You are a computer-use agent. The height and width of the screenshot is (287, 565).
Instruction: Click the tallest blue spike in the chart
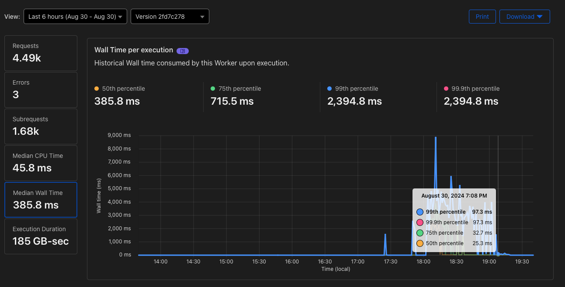tap(436, 139)
